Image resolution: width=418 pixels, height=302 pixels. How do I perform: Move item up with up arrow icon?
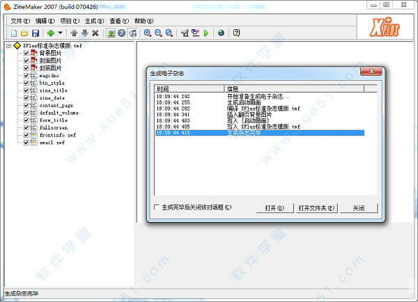74,33
